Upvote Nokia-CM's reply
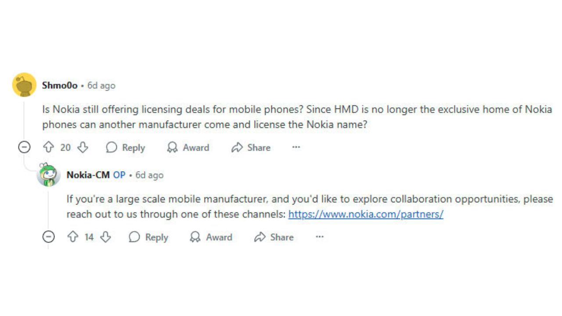 (x=72, y=237)
